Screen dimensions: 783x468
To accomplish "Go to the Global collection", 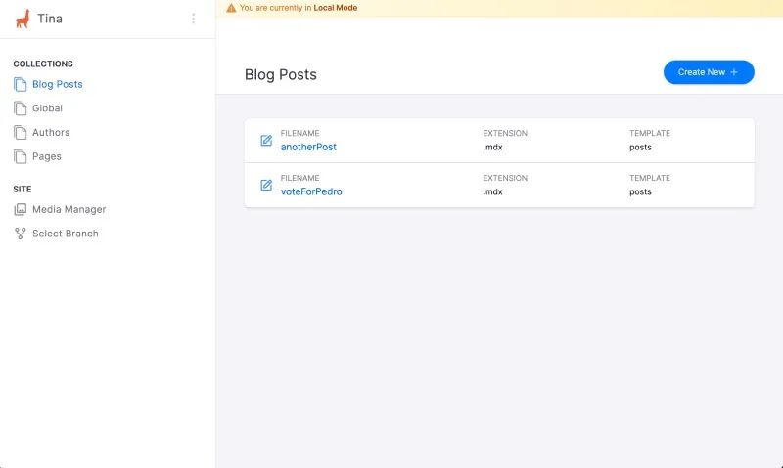I will (x=47, y=108).
